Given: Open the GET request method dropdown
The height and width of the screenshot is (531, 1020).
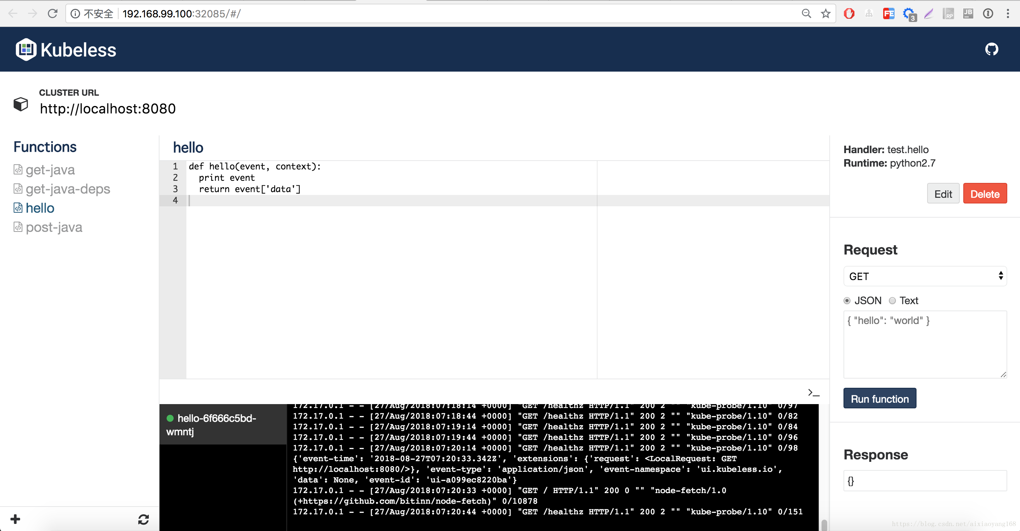Looking at the screenshot, I should click(925, 276).
